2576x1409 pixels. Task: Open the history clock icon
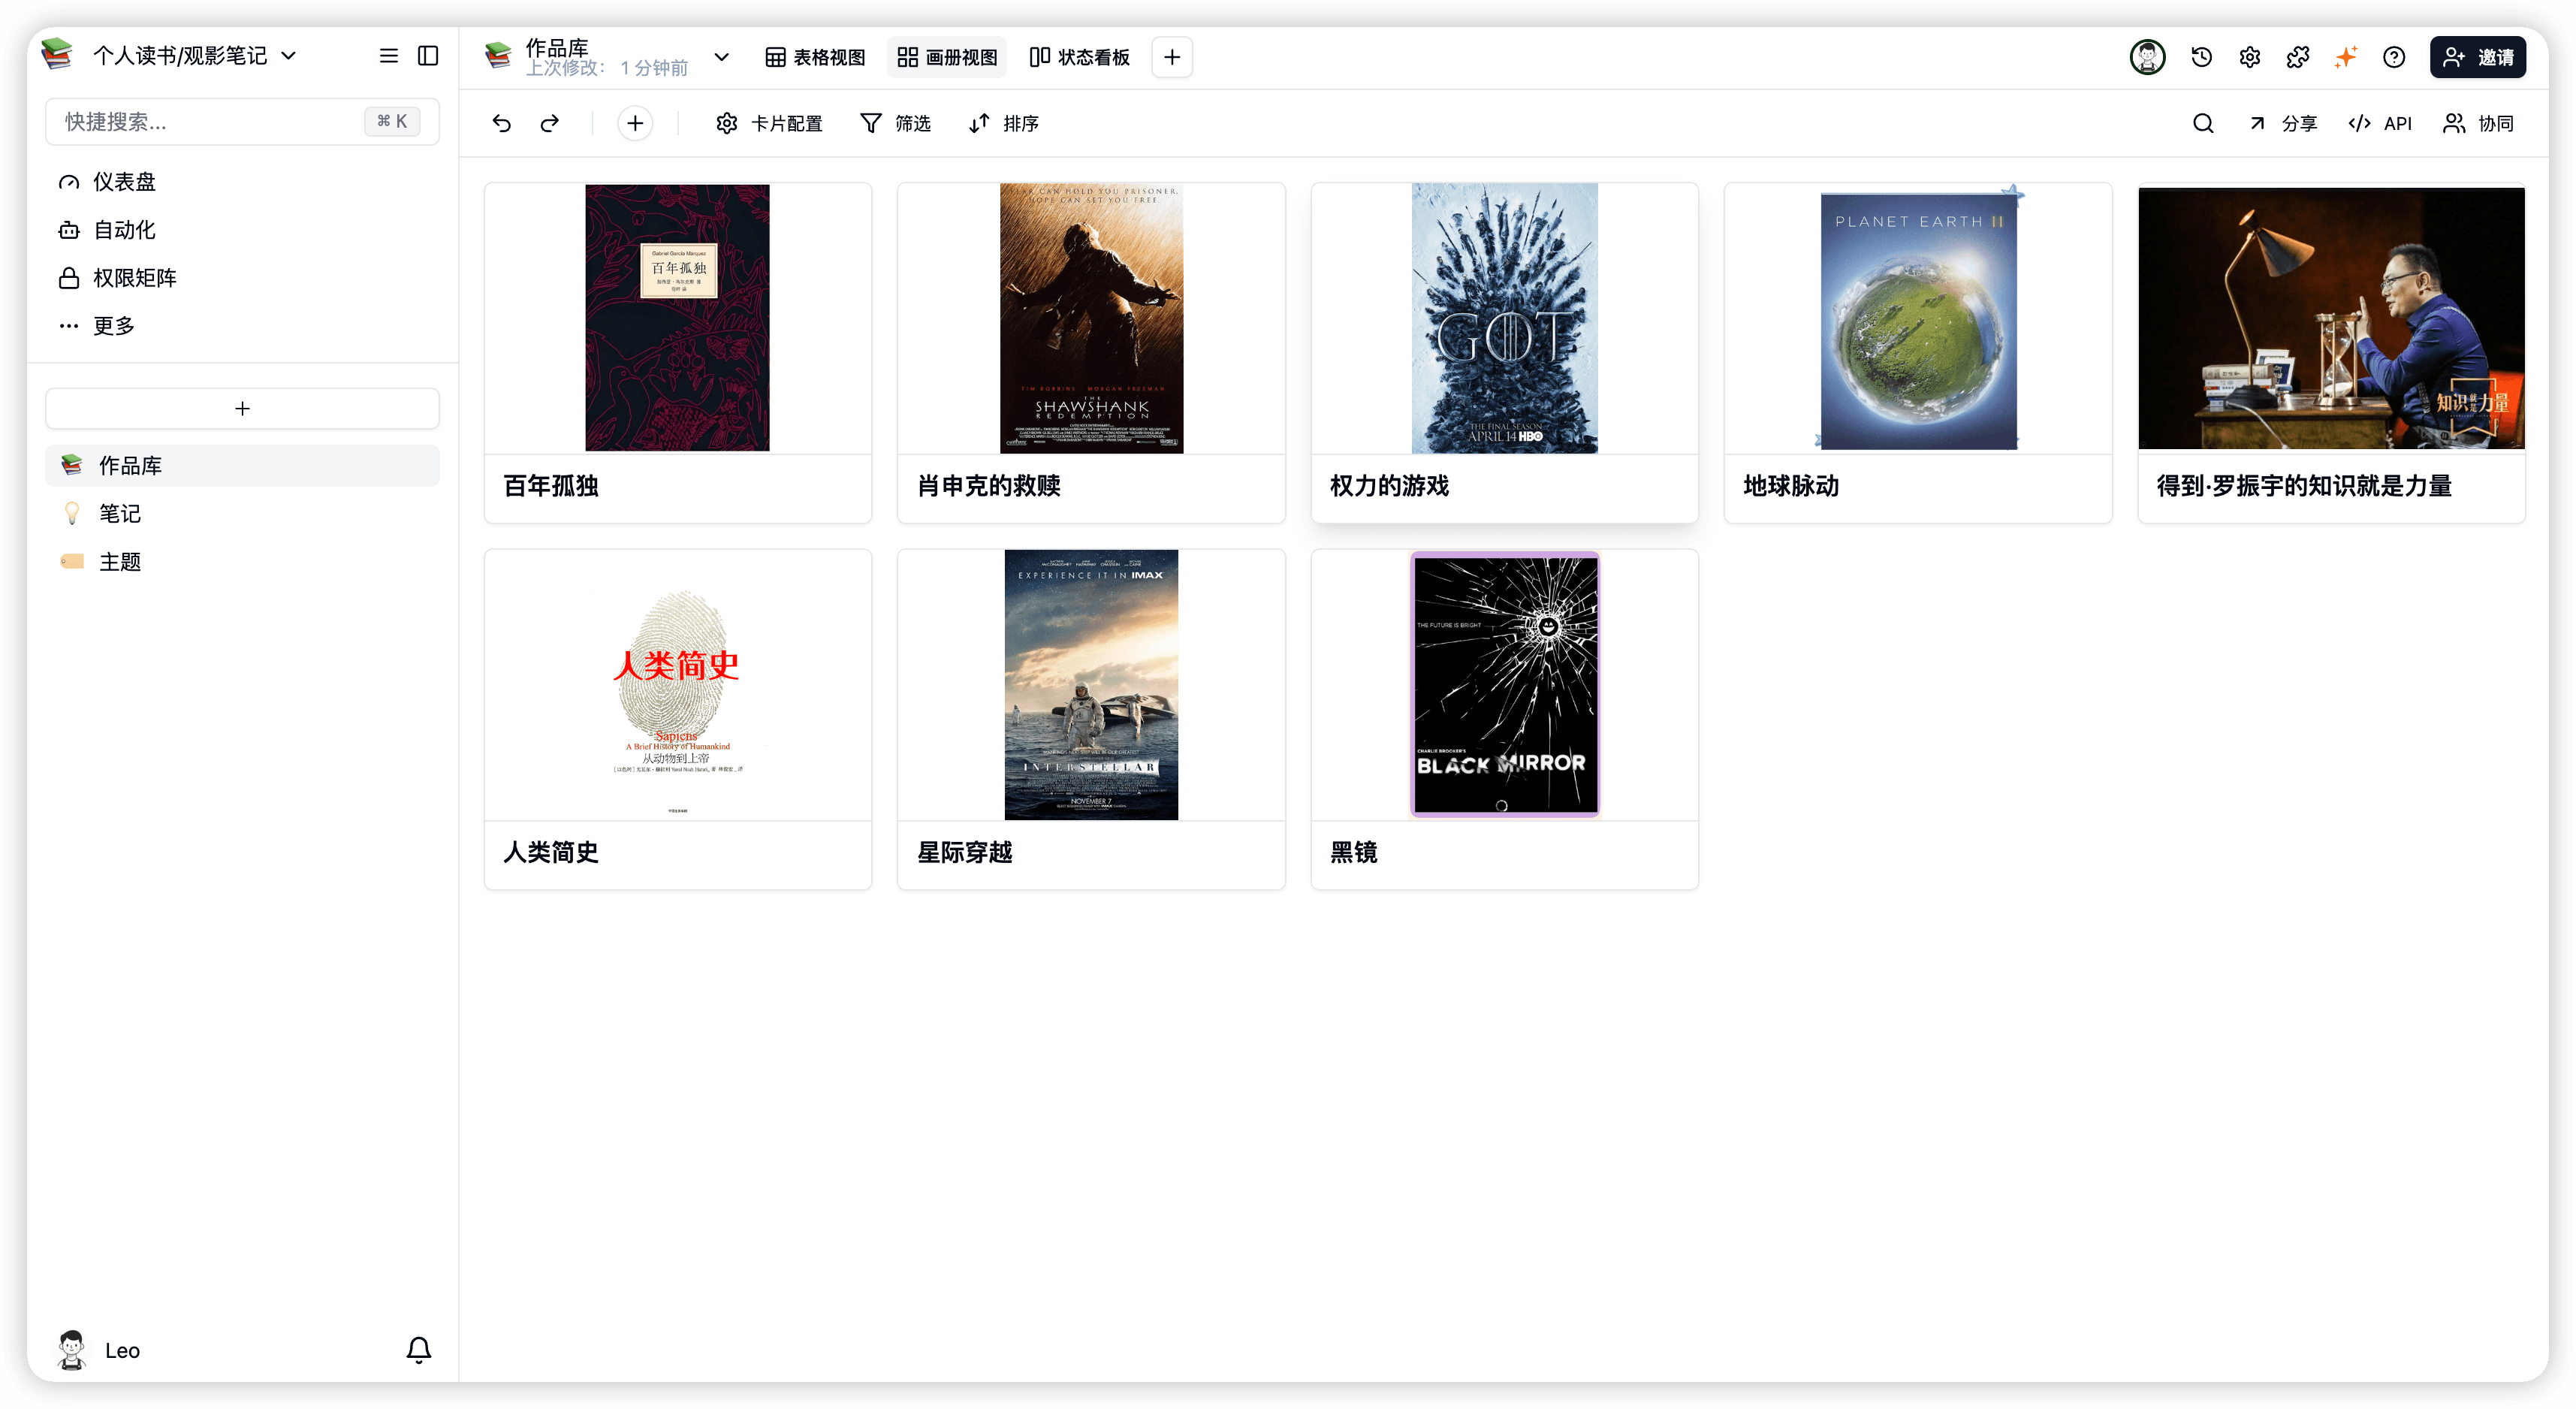2201,57
